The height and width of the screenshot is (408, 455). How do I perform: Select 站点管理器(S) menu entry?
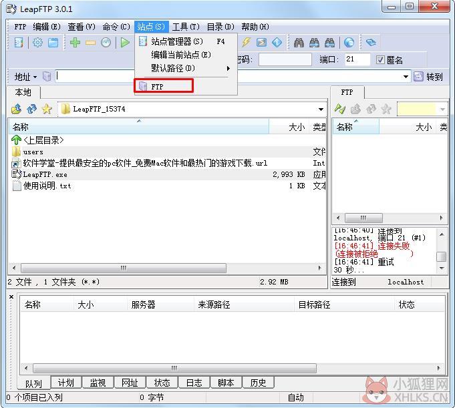[186, 41]
